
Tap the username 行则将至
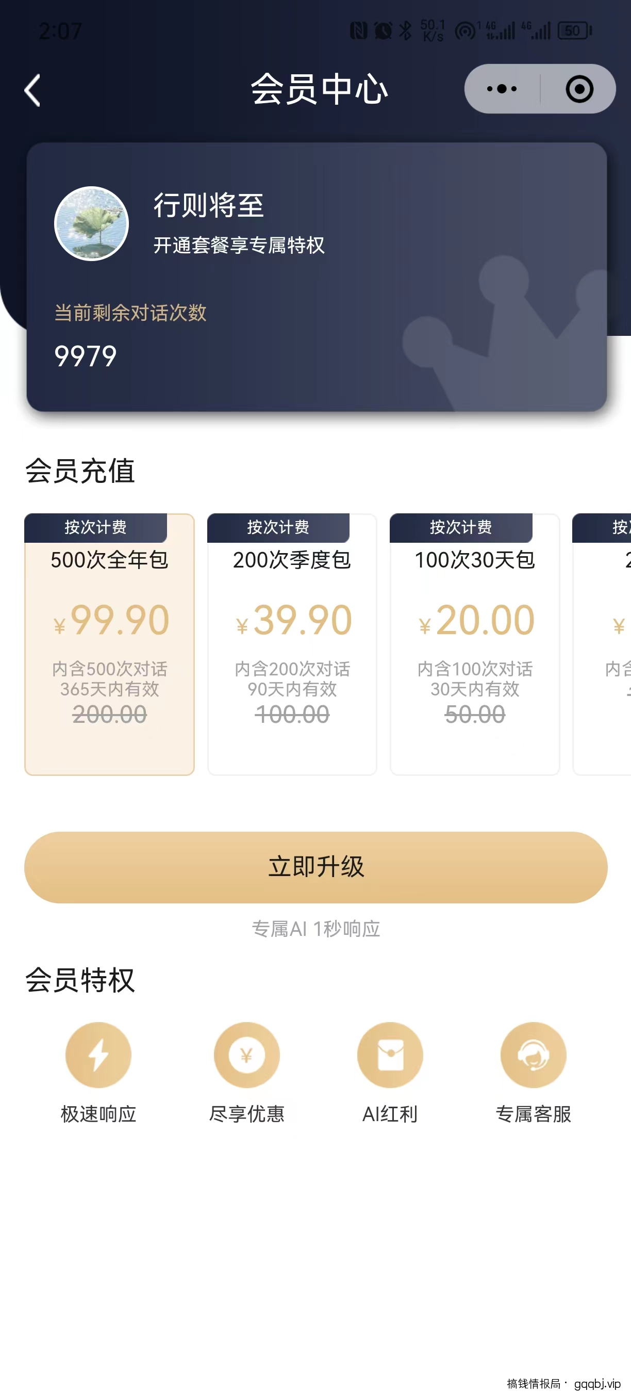click(209, 205)
